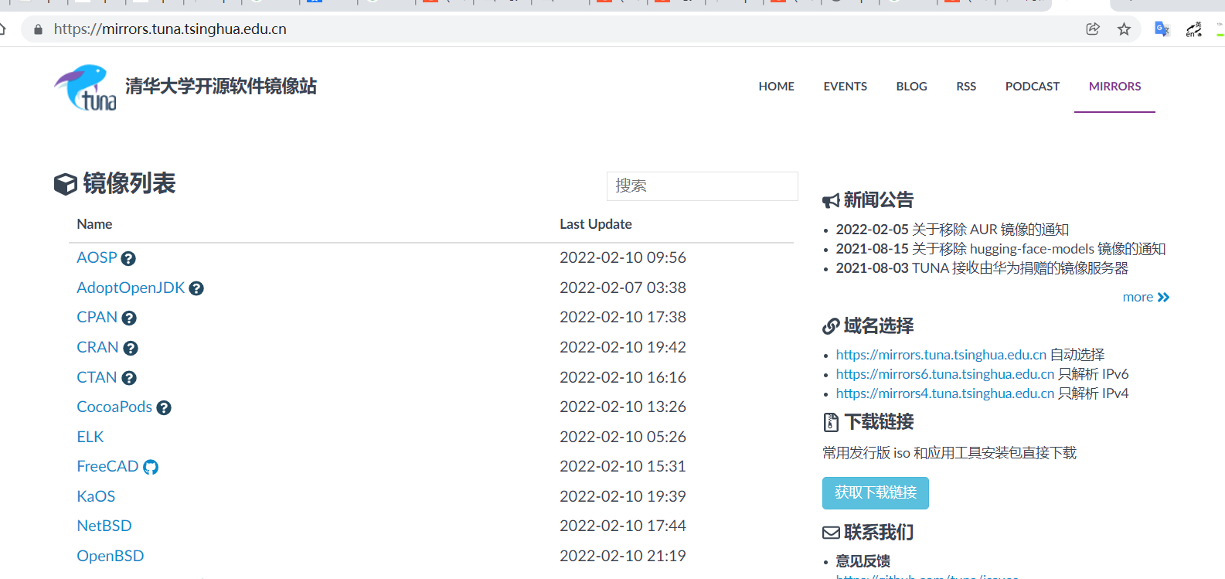1225x579 pixels.
Task: Open the mirrors4 IPv4-only link
Action: pos(944,393)
